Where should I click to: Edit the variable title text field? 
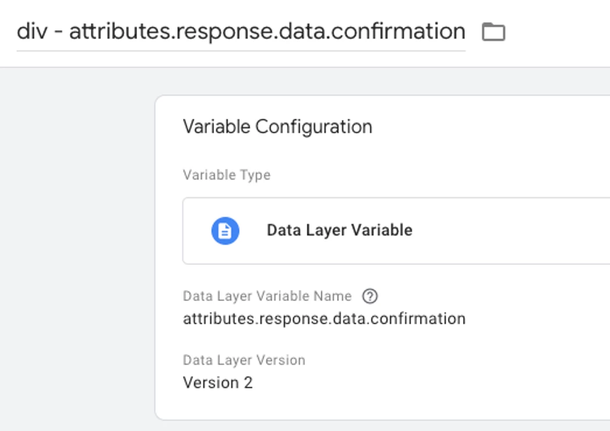pos(241,31)
